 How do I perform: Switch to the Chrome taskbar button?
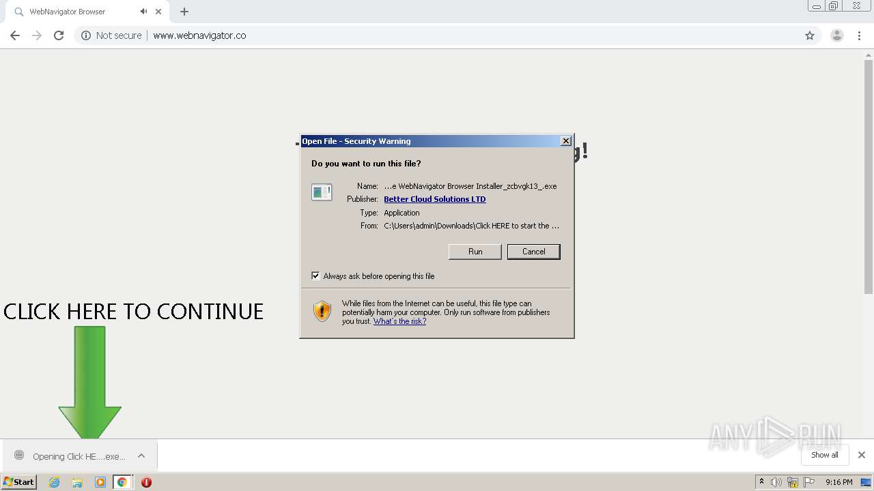point(122,482)
